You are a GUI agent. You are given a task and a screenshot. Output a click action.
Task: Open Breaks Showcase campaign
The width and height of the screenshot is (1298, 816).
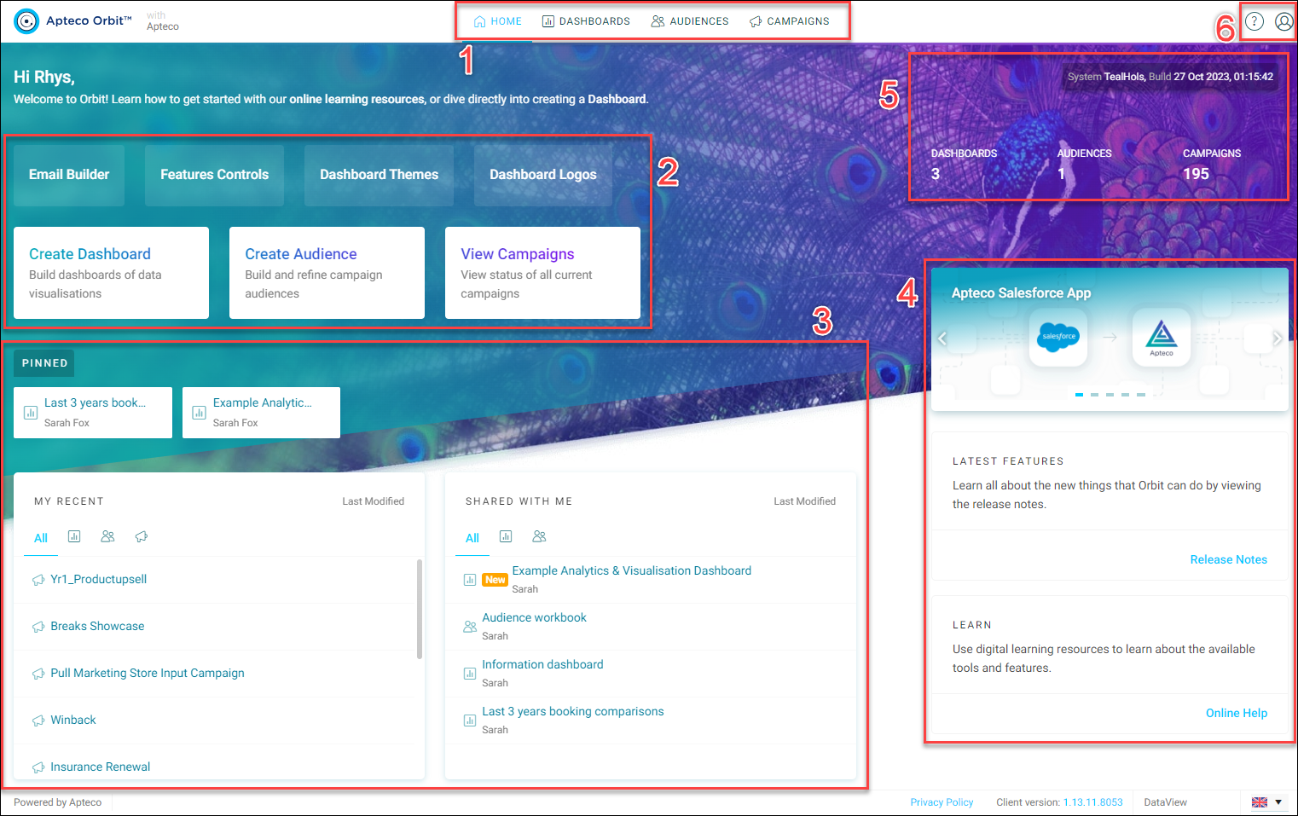tap(97, 627)
